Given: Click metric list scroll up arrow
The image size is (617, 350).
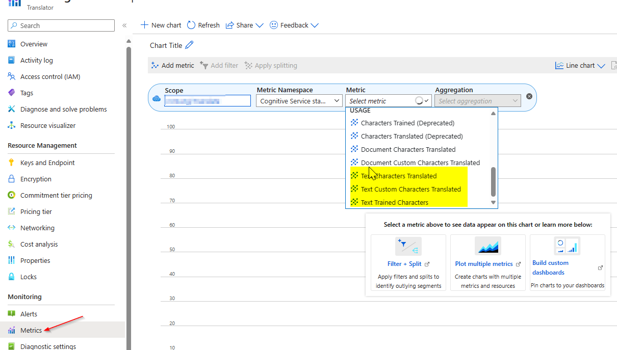Looking at the screenshot, I should [493, 114].
